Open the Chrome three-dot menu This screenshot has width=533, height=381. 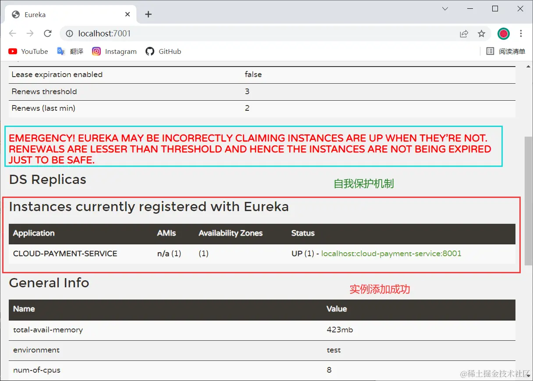coord(521,33)
